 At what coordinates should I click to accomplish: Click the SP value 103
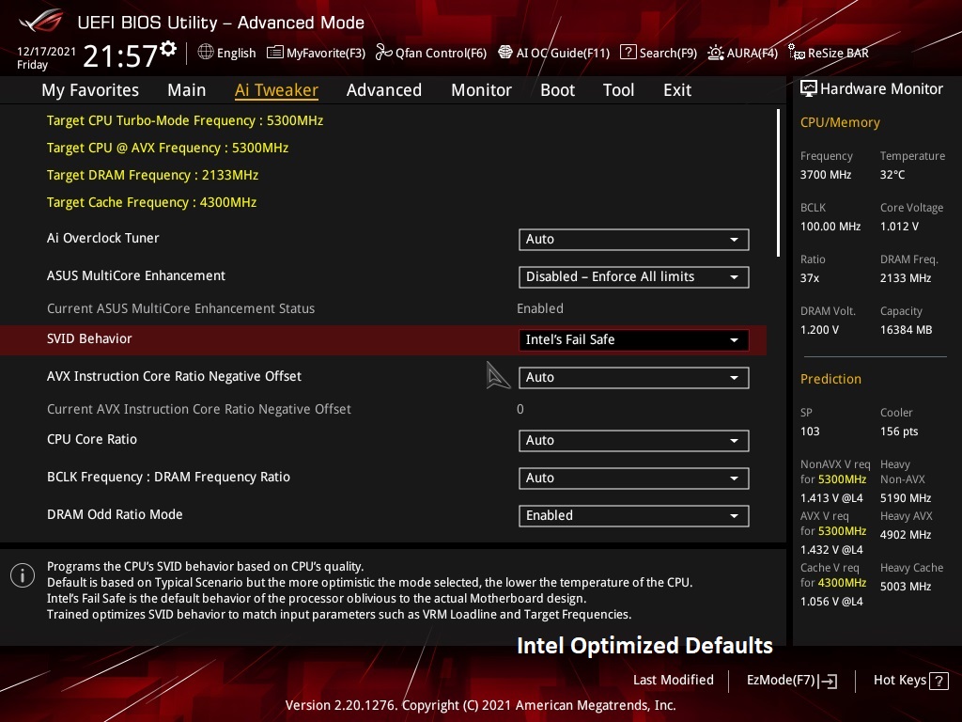coord(810,432)
